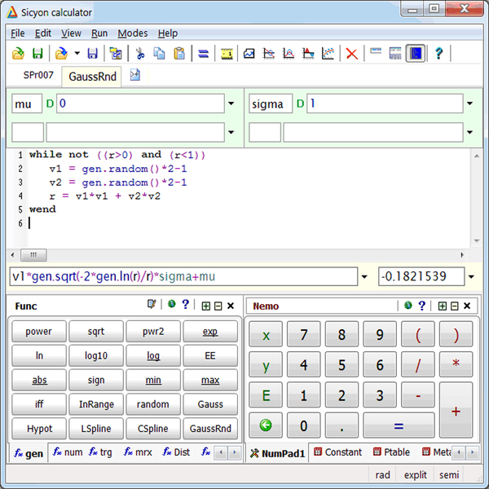Viewport: 489px width, 489px height.
Task: Click the equals button on the keypad
Action: click(399, 425)
